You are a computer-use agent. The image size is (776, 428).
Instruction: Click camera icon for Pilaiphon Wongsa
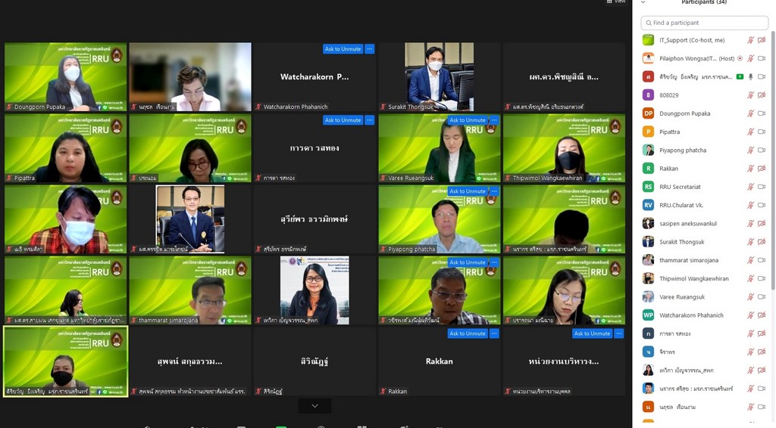[x=762, y=58]
